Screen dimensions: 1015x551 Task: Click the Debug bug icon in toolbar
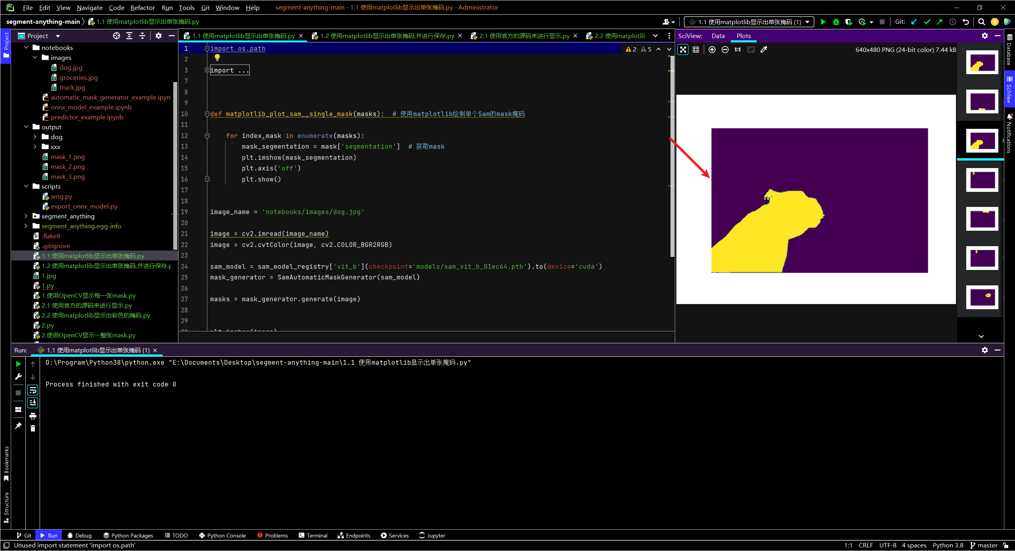point(836,22)
